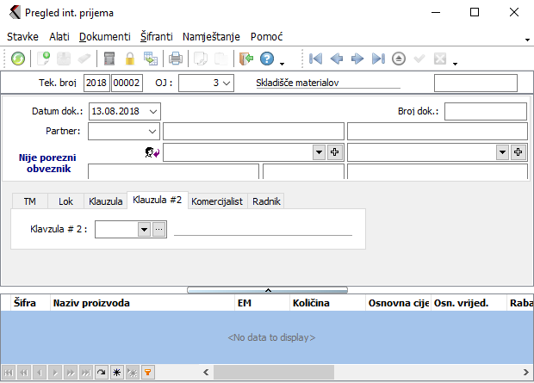Click into the Broj dok. input field
Image resolution: width=534 pixels, height=383 pixels.
[x=485, y=111]
